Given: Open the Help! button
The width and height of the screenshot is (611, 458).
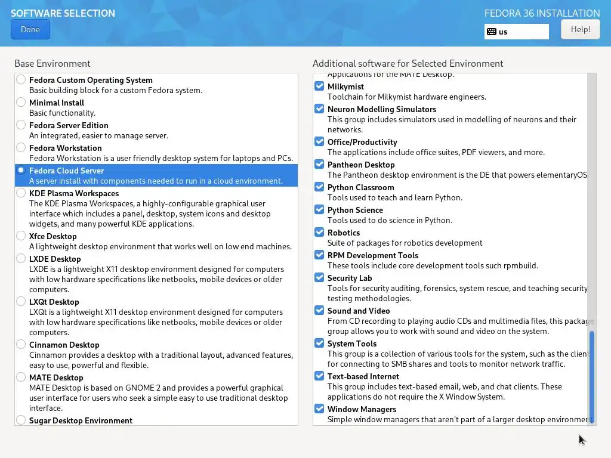Looking at the screenshot, I should pyautogui.click(x=580, y=30).
